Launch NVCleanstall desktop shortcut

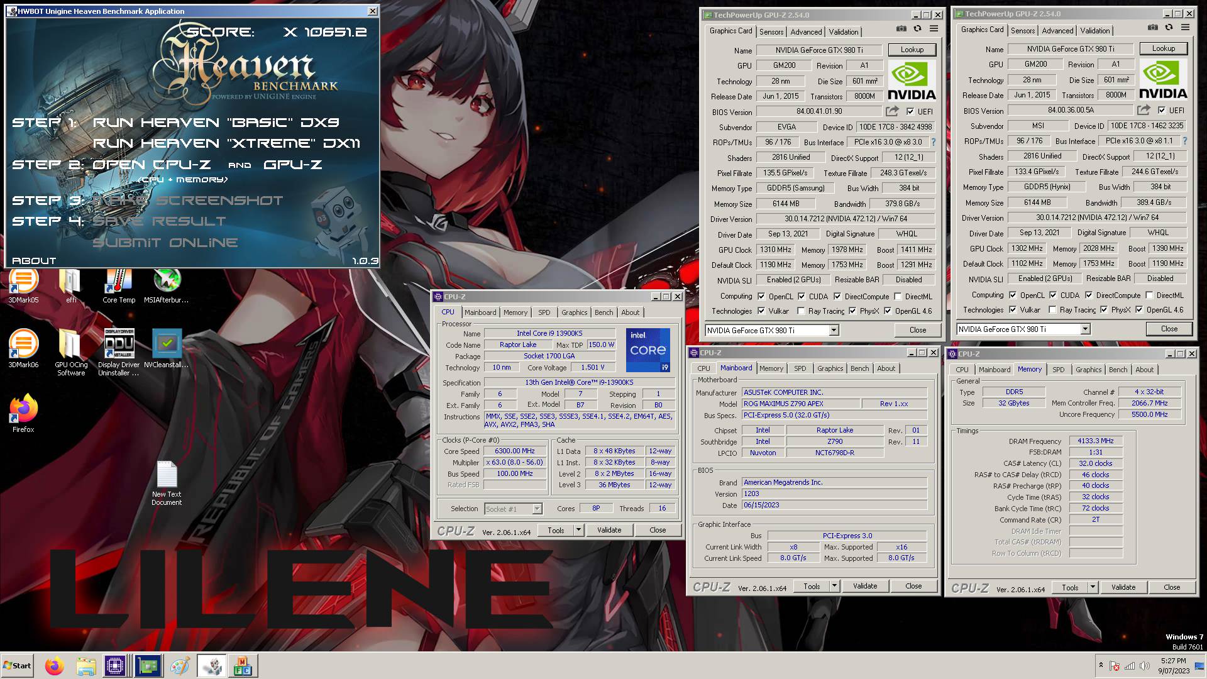point(167,349)
